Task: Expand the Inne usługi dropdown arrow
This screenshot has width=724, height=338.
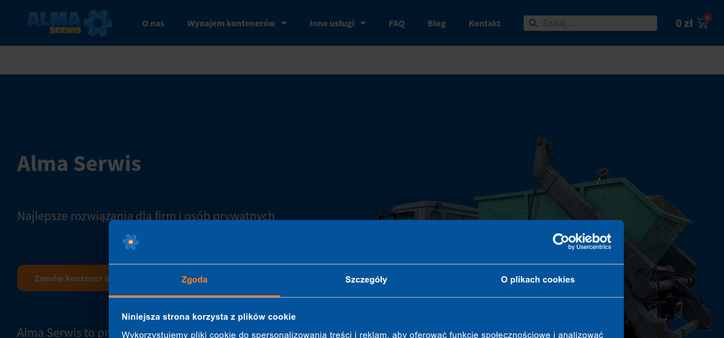Action: tap(363, 23)
